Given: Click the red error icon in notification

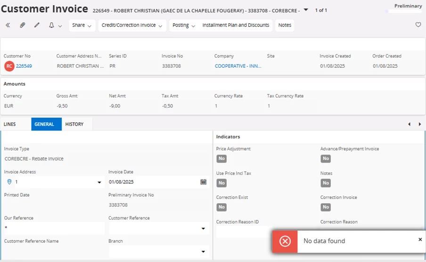Looking at the screenshot, I should click(x=285, y=241).
